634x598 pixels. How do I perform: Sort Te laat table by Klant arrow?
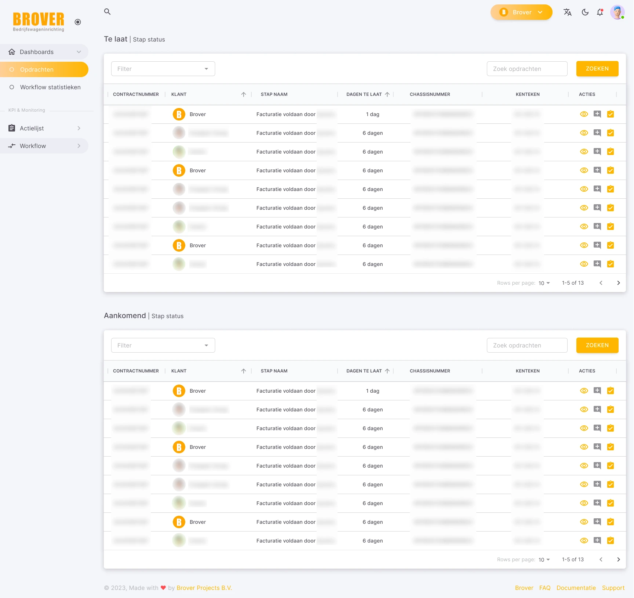(x=244, y=94)
